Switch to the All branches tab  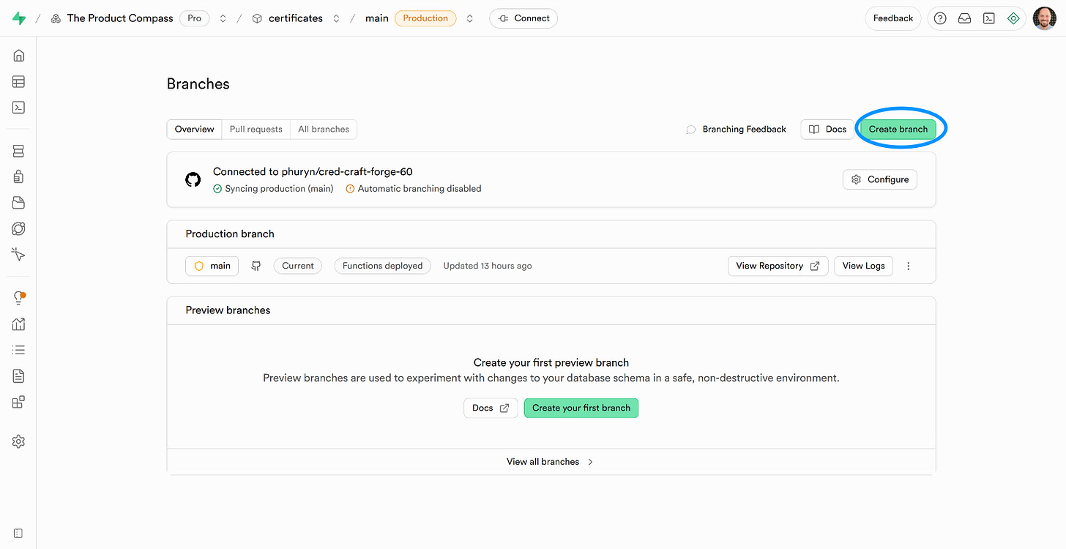click(x=324, y=129)
